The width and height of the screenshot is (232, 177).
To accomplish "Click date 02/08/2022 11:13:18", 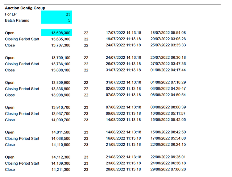I will click(x=123, y=88).
